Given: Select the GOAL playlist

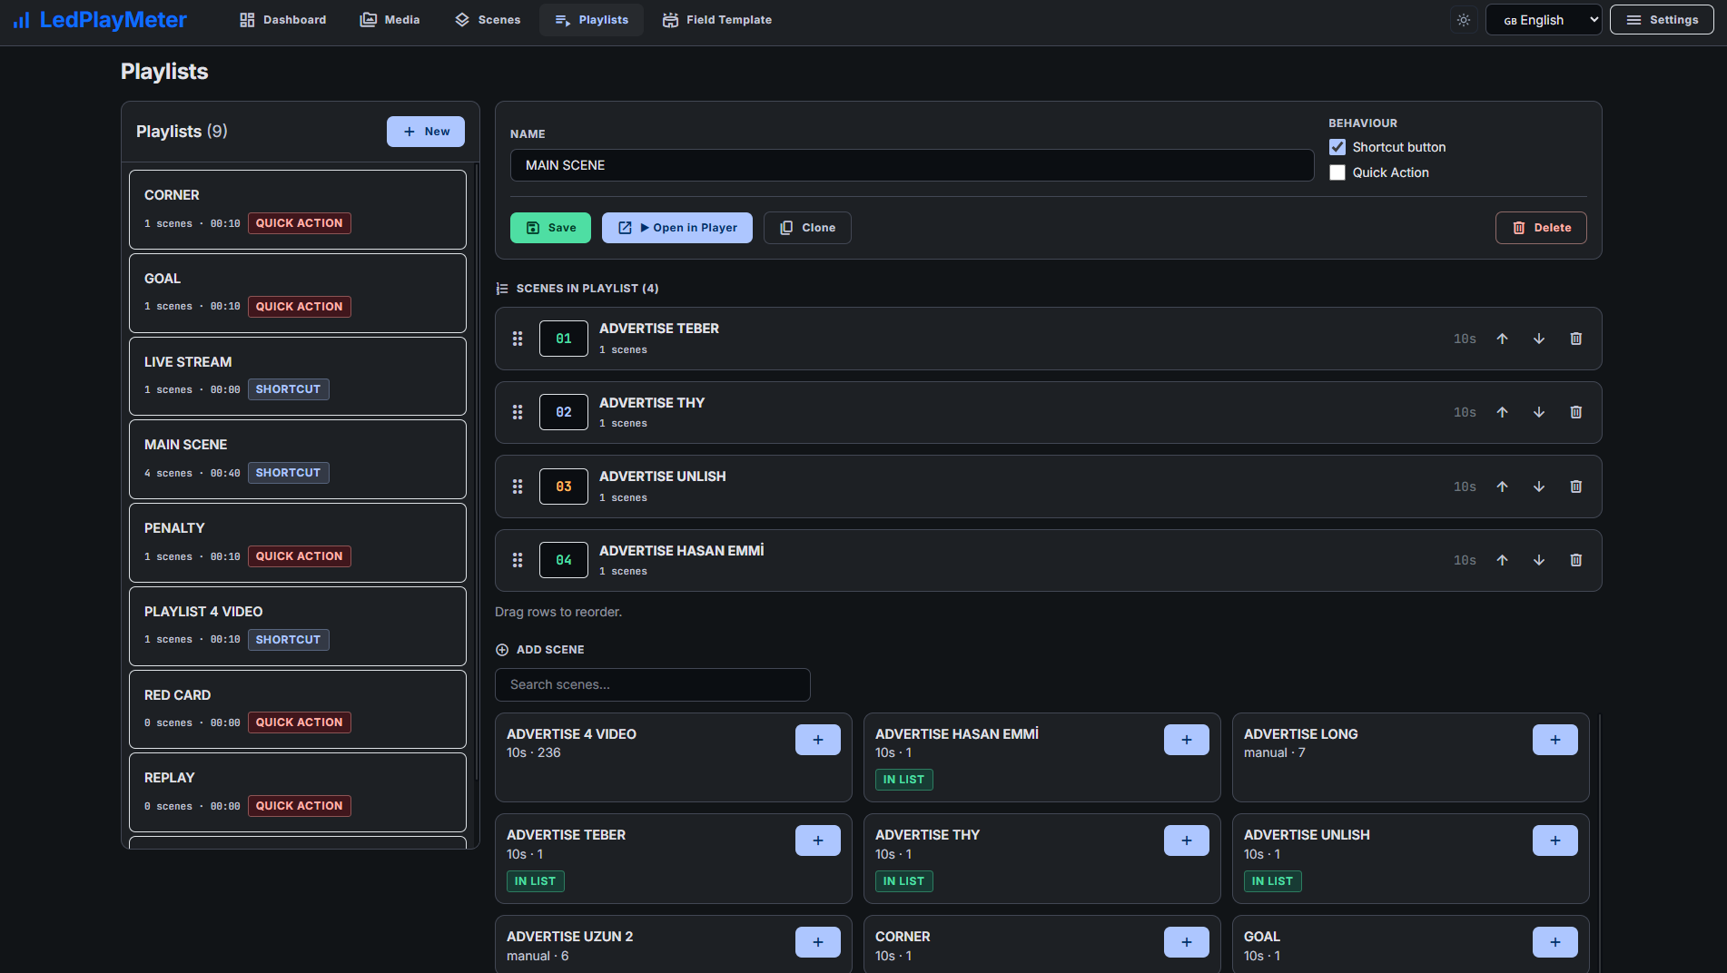Looking at the screenshot, I should (x=298, y=293).
